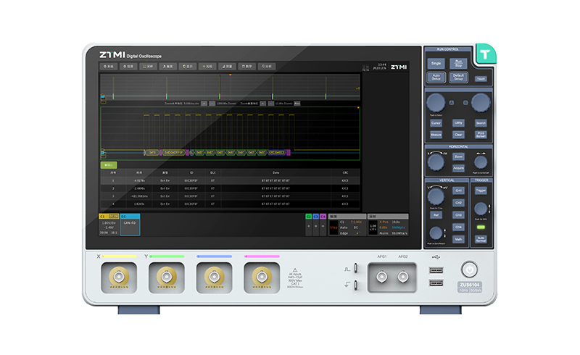This screenshot has width=580, height=355.
Task: Click the teal T logo corner tab
Action: [x=485, y=55]
